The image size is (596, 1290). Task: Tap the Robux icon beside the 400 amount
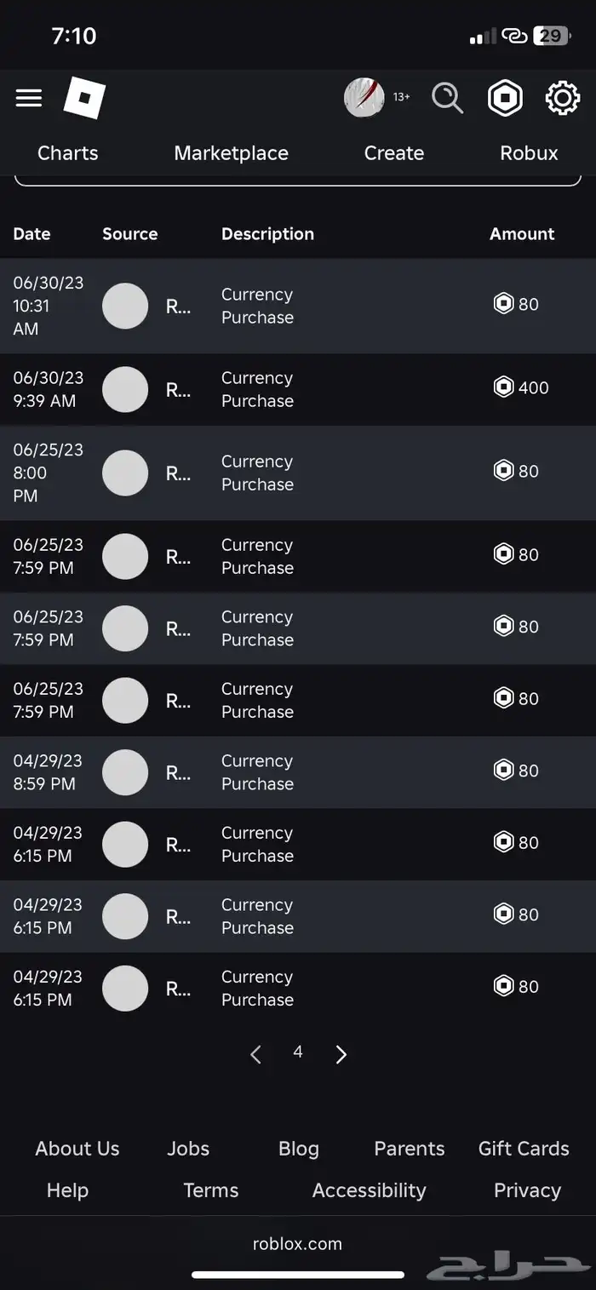[x=504, y=387]
